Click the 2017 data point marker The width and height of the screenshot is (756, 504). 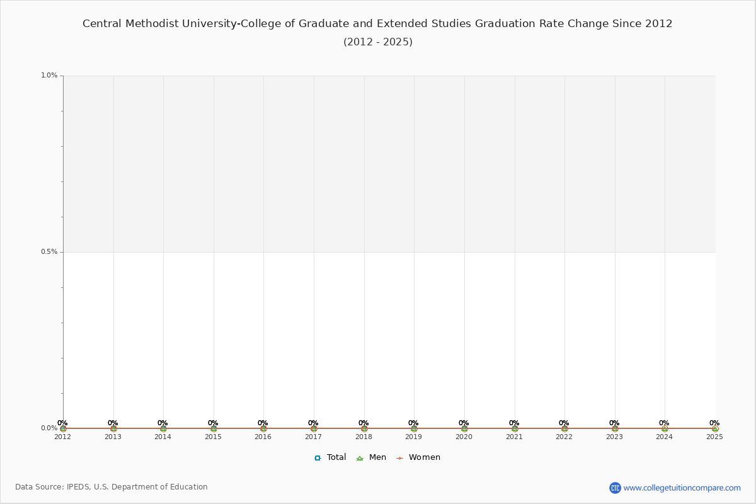point(314,428)
